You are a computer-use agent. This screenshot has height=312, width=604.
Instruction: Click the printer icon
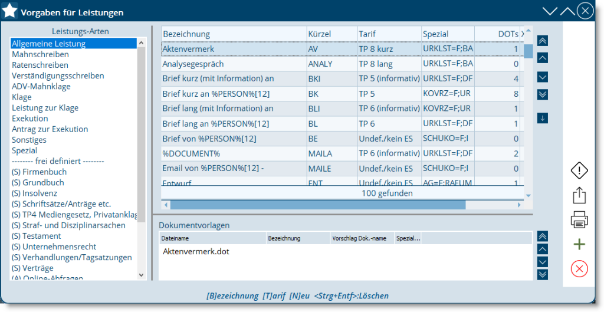[579, 221]
